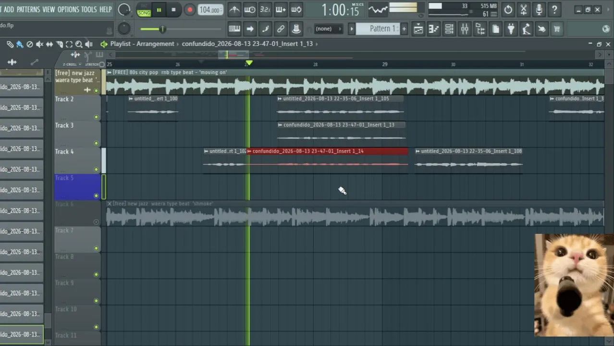Toggle step editing mode button
Screen dimensions: 614x346
[x=265, y=29]
